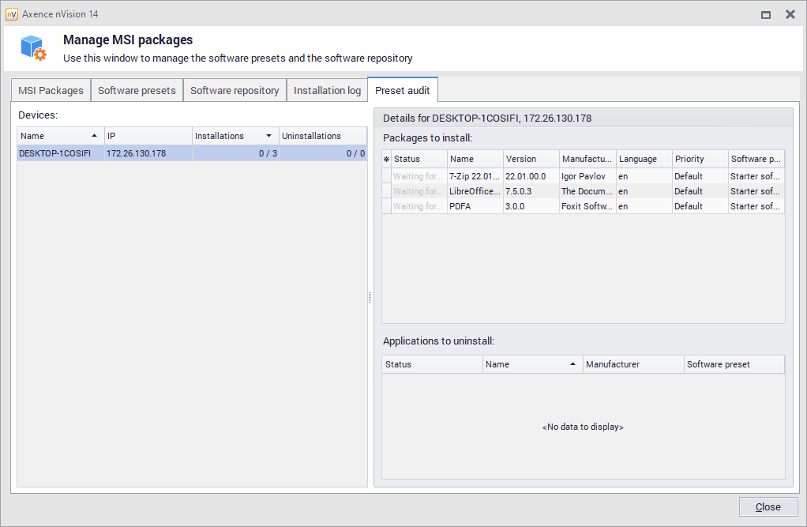This screenshot has height=527, width=807.
Task: Select the row indicator for PDFA package
Action: pos(386,206)
